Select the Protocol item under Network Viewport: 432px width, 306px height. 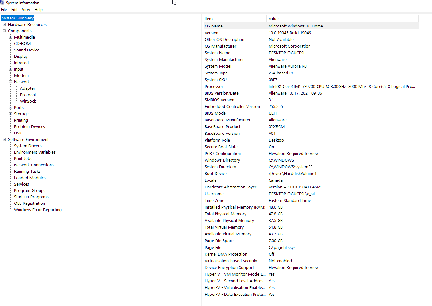pos(28,95)
